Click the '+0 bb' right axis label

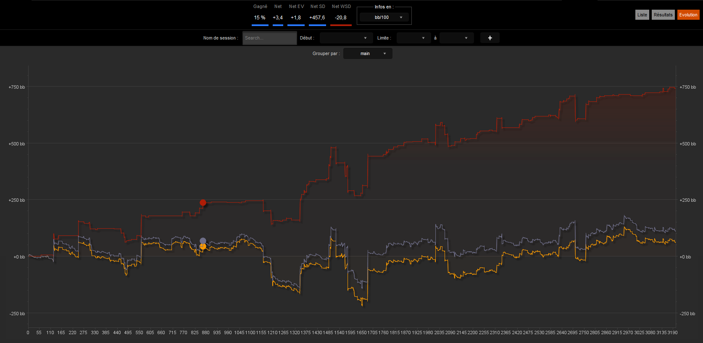(685, 257)
